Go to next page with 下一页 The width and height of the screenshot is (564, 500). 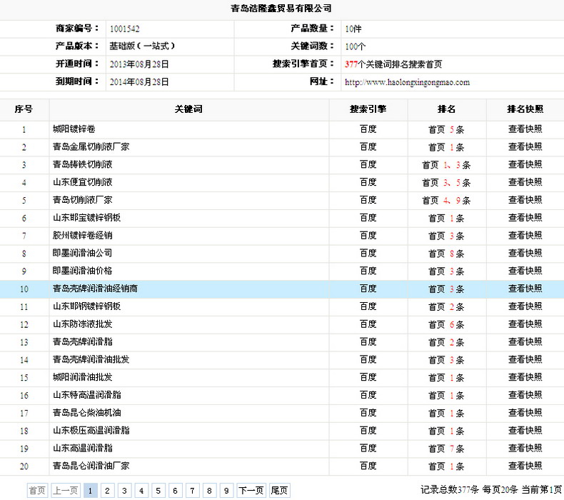251,491
